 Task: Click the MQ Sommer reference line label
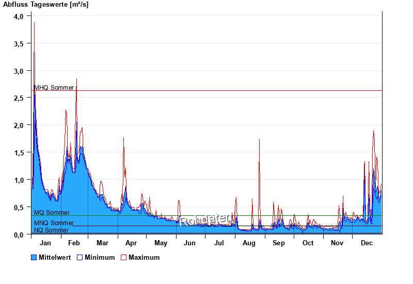coord(52,213)
